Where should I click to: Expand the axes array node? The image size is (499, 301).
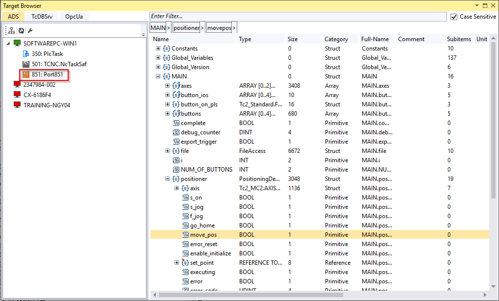click(167, 86)
